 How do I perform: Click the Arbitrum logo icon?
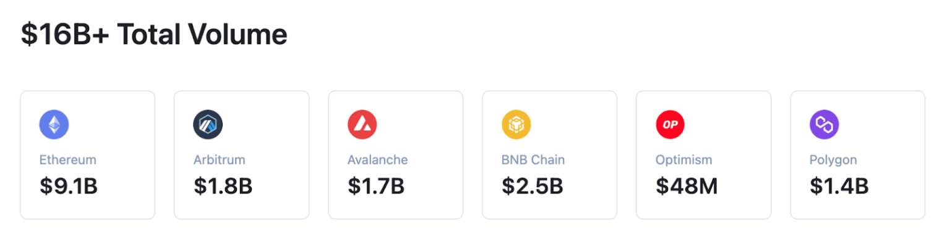coord(208,124)
